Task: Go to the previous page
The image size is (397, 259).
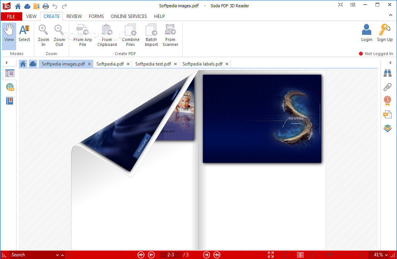Action: [x=151, y=255]
